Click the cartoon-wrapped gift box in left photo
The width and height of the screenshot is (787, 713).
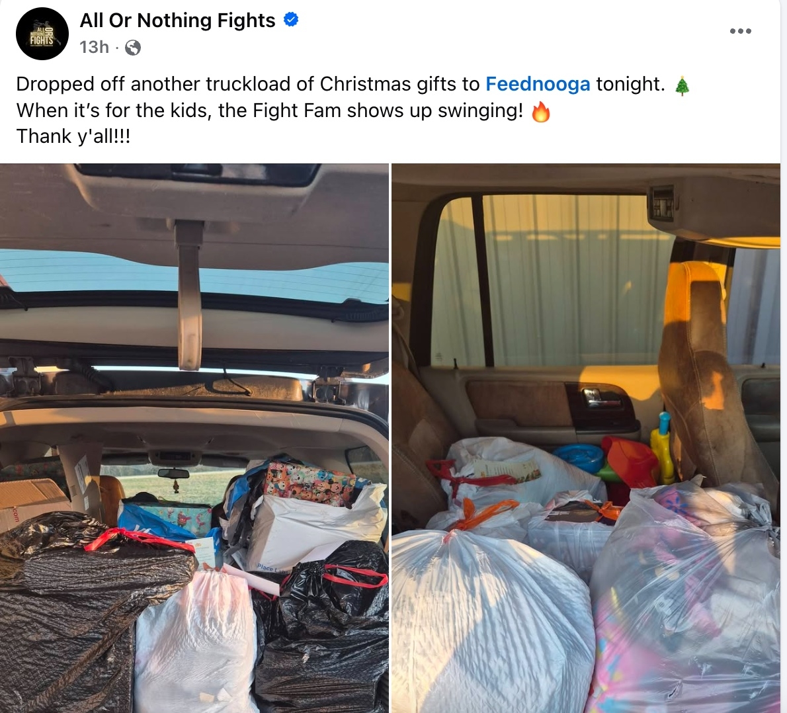[310, 483]
